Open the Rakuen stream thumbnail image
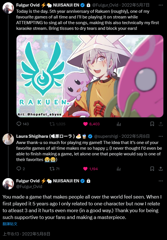The width and height of the screenshot is (167, 240). point(90,76)
